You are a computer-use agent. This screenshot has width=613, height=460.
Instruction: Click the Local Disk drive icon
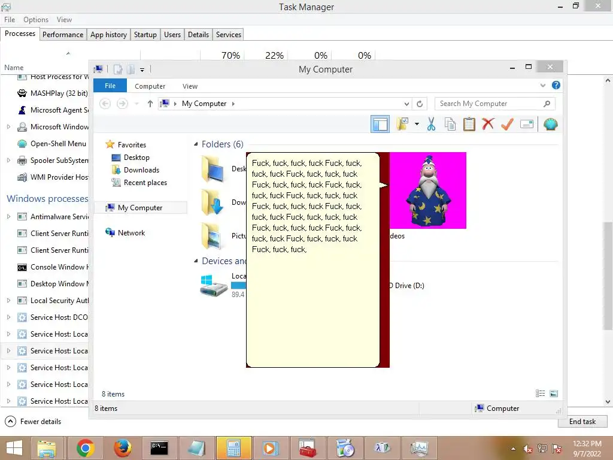(x=214, y=286)
